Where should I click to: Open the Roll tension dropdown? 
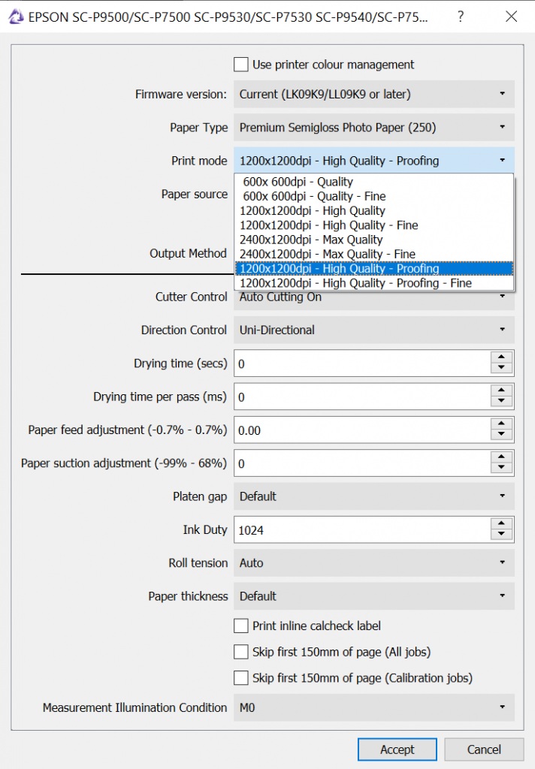[x=374, y=563]
